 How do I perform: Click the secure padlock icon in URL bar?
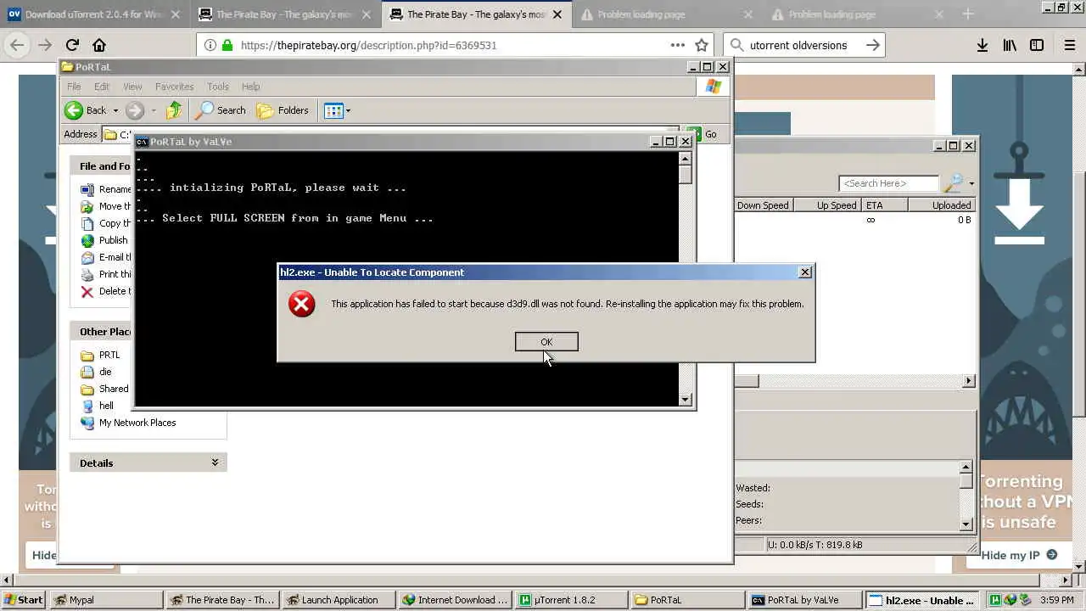[227, 45]
